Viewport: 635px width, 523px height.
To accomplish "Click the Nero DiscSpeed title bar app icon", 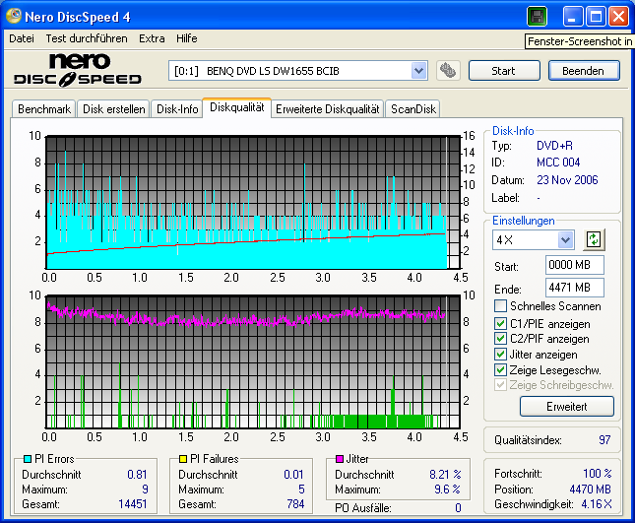I will [x=14, y=17].
